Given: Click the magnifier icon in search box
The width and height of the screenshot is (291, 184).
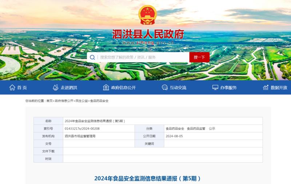Looking at the screenshot, I should click(92, 57).
